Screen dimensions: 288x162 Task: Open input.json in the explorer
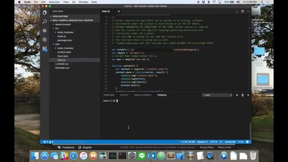point(63,56)
